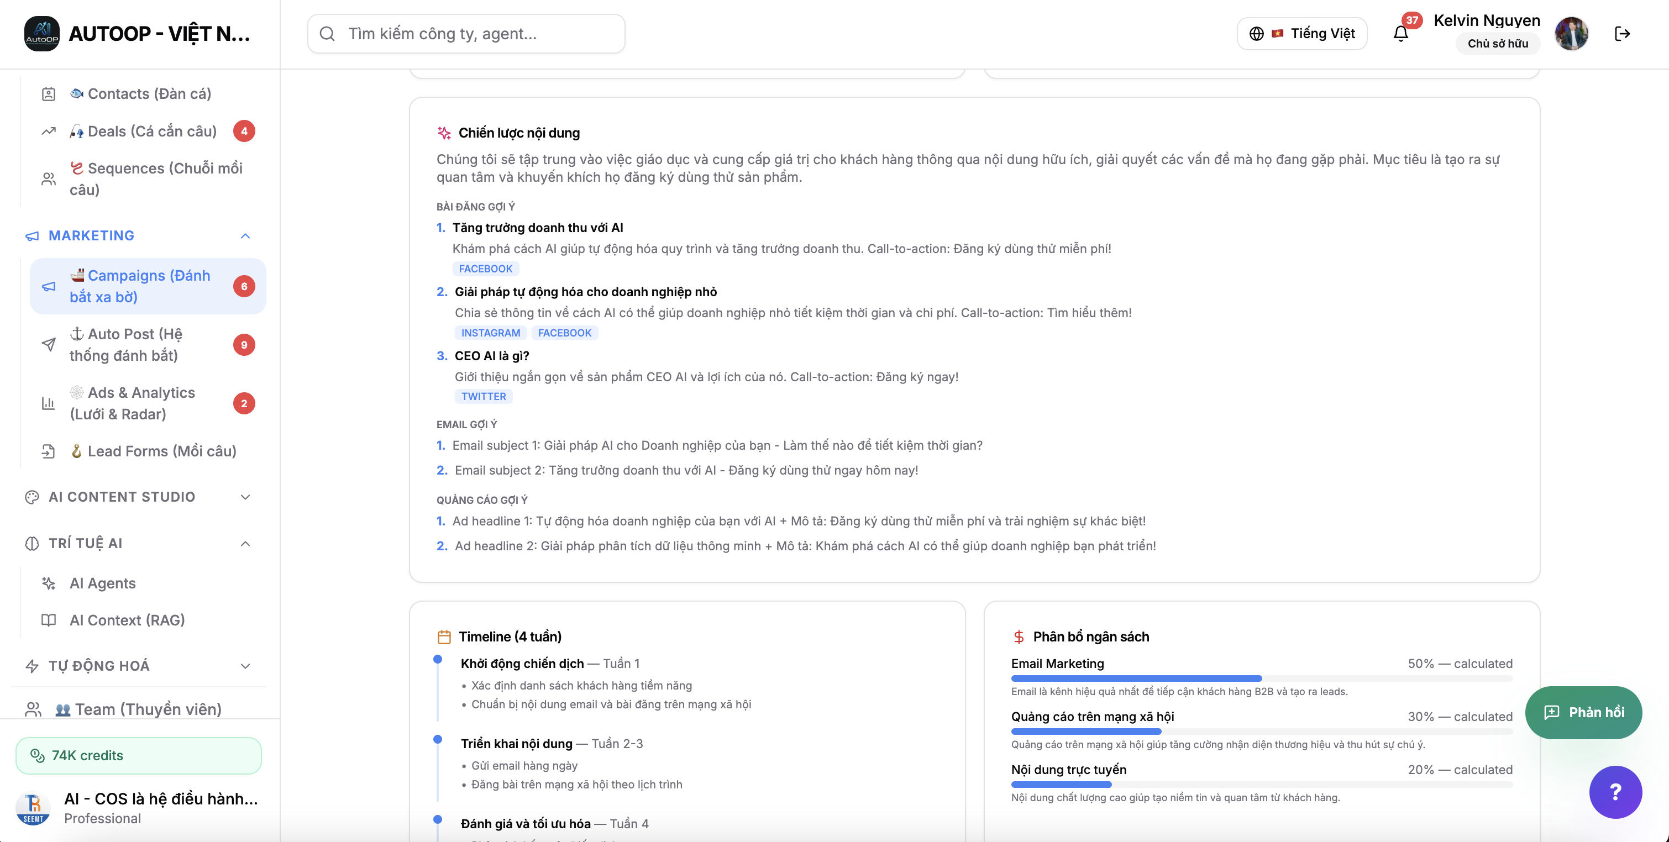The image size is (1669, 842).
Task: Click the AI Context book icon
Action: [x=49, y=620]
